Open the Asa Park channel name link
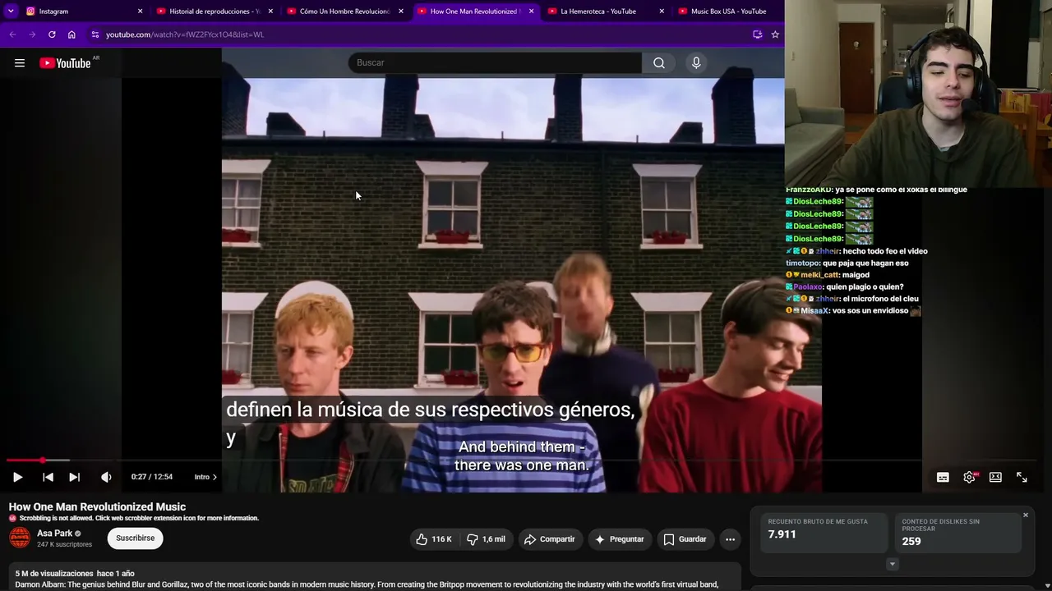The width and height of the screenshot is (1052, 591). tap(55, 534)
